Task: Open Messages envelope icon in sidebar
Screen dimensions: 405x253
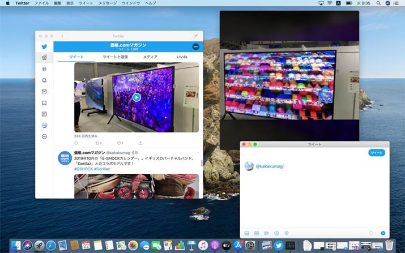Action: [44, 92]
